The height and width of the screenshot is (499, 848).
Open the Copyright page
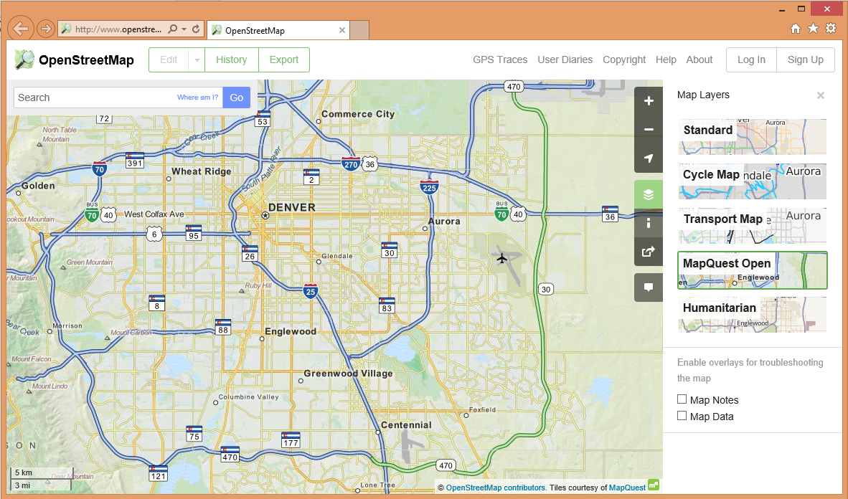[624, 60]
